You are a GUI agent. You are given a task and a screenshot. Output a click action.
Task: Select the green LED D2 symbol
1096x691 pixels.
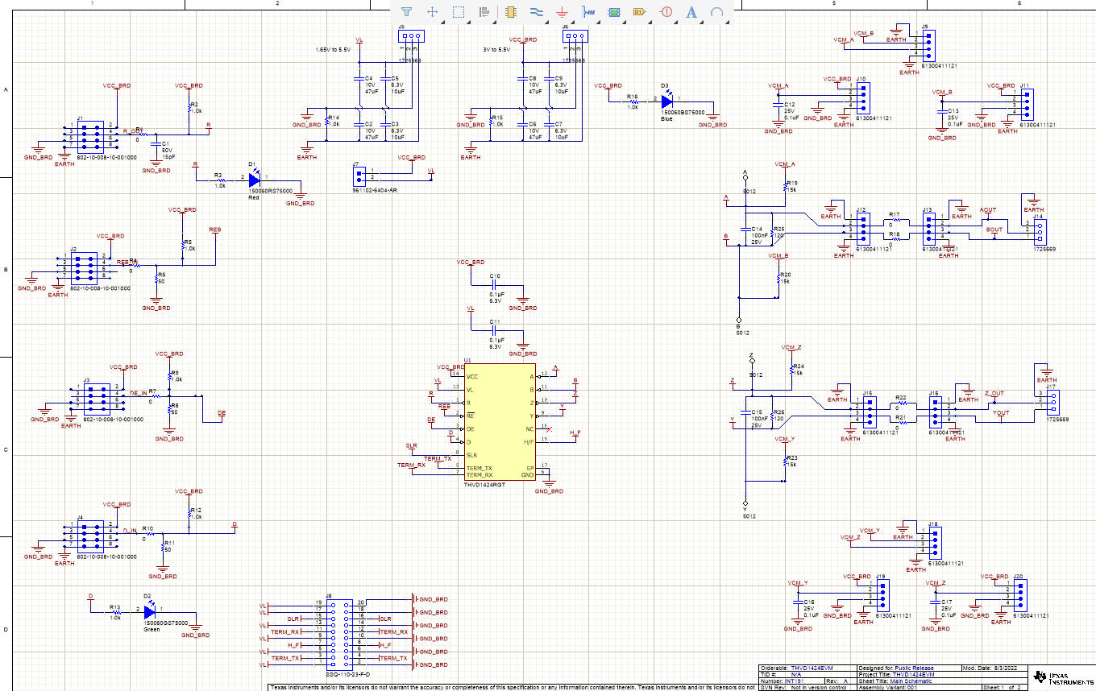[149, 611]
